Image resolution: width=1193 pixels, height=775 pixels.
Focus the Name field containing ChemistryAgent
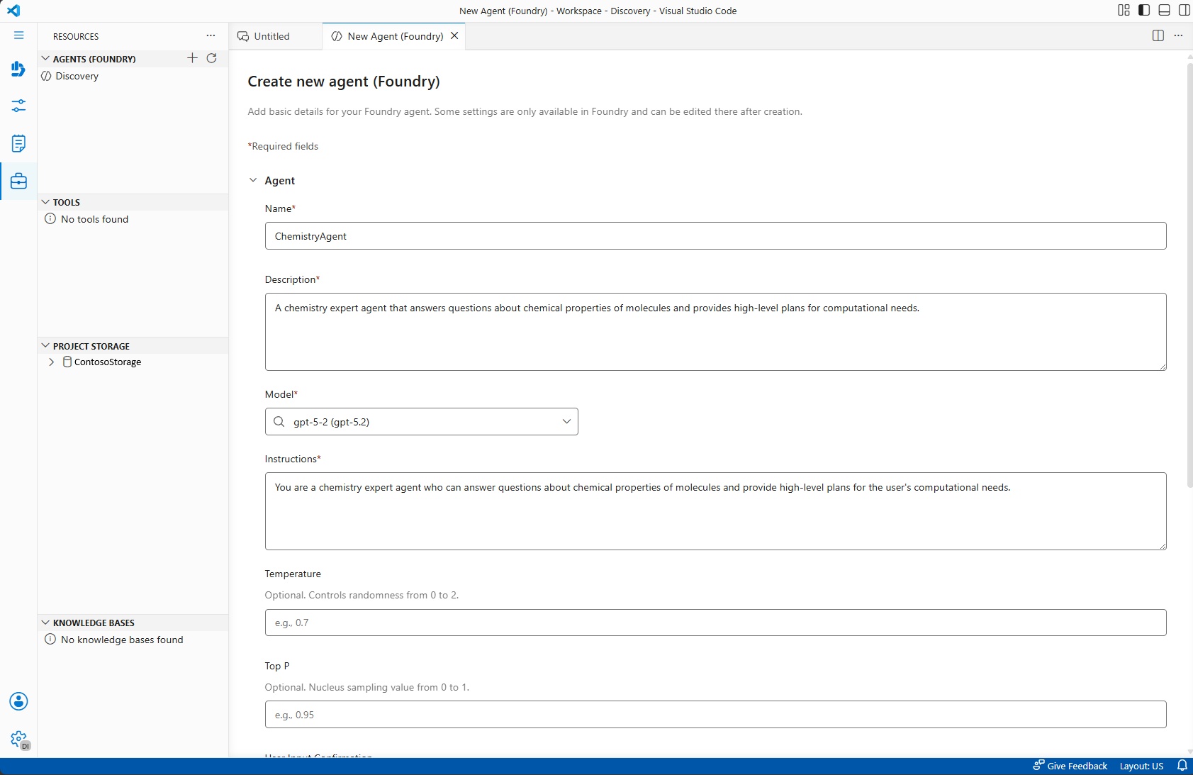715,236
